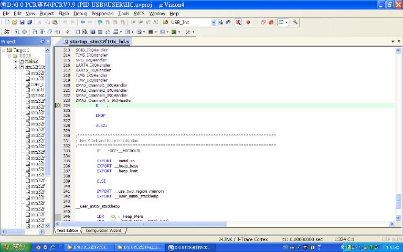Click the Disable All Breakpoints icon
This screenshot has width=403, height=252.
point(263,23)
